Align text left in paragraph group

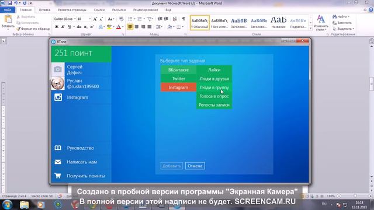pos(130,27)
